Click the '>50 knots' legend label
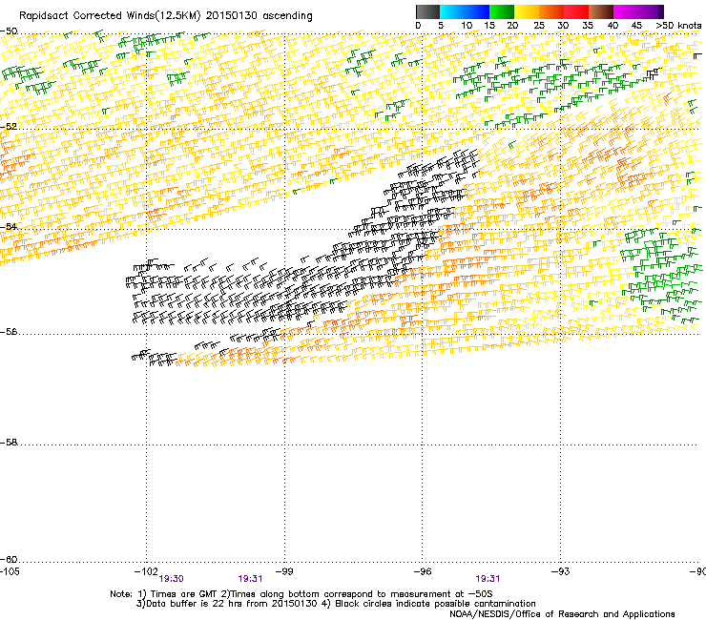Image resolution: width=706 pixels, height=620 pixels. point(678,26)
